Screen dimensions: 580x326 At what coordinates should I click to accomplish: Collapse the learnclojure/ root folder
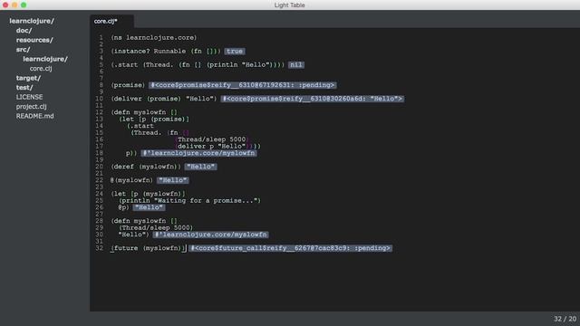click(32, 21)
